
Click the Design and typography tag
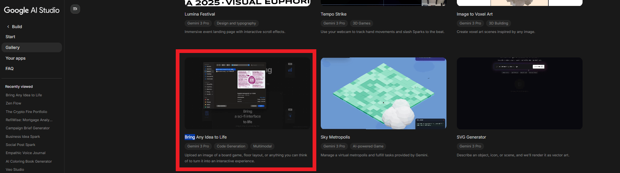coord(236,23)
